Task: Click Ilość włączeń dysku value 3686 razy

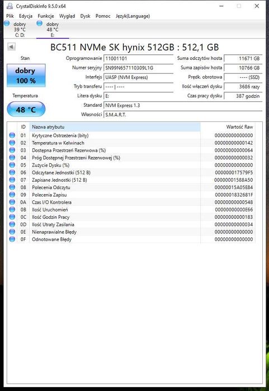Action: pos(243,87)
